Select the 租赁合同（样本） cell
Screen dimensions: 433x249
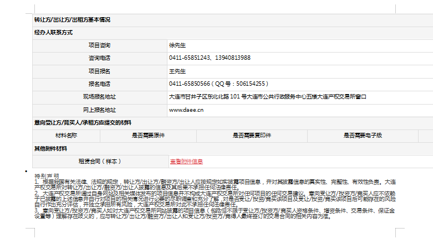click(100, 162)
